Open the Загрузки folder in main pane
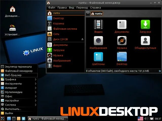 [x=145, y=26]
